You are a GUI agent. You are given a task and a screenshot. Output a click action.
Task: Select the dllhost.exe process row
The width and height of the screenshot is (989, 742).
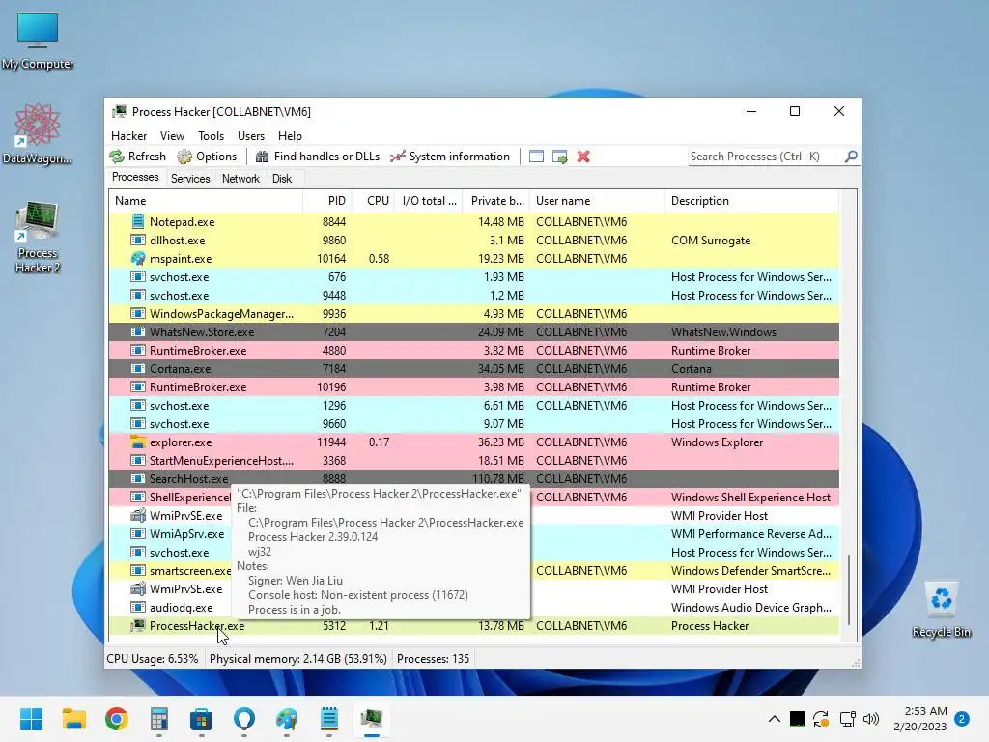[x=473, y=241]
